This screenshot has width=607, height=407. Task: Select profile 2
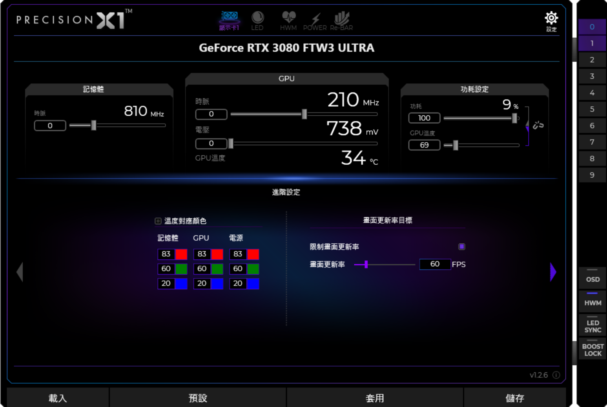tap(592, 60)
